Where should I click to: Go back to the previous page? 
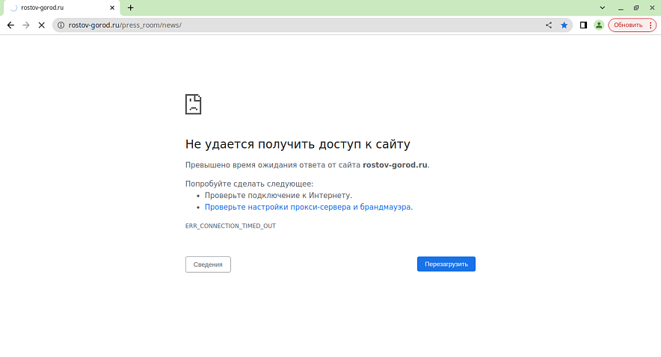(10, 25)
